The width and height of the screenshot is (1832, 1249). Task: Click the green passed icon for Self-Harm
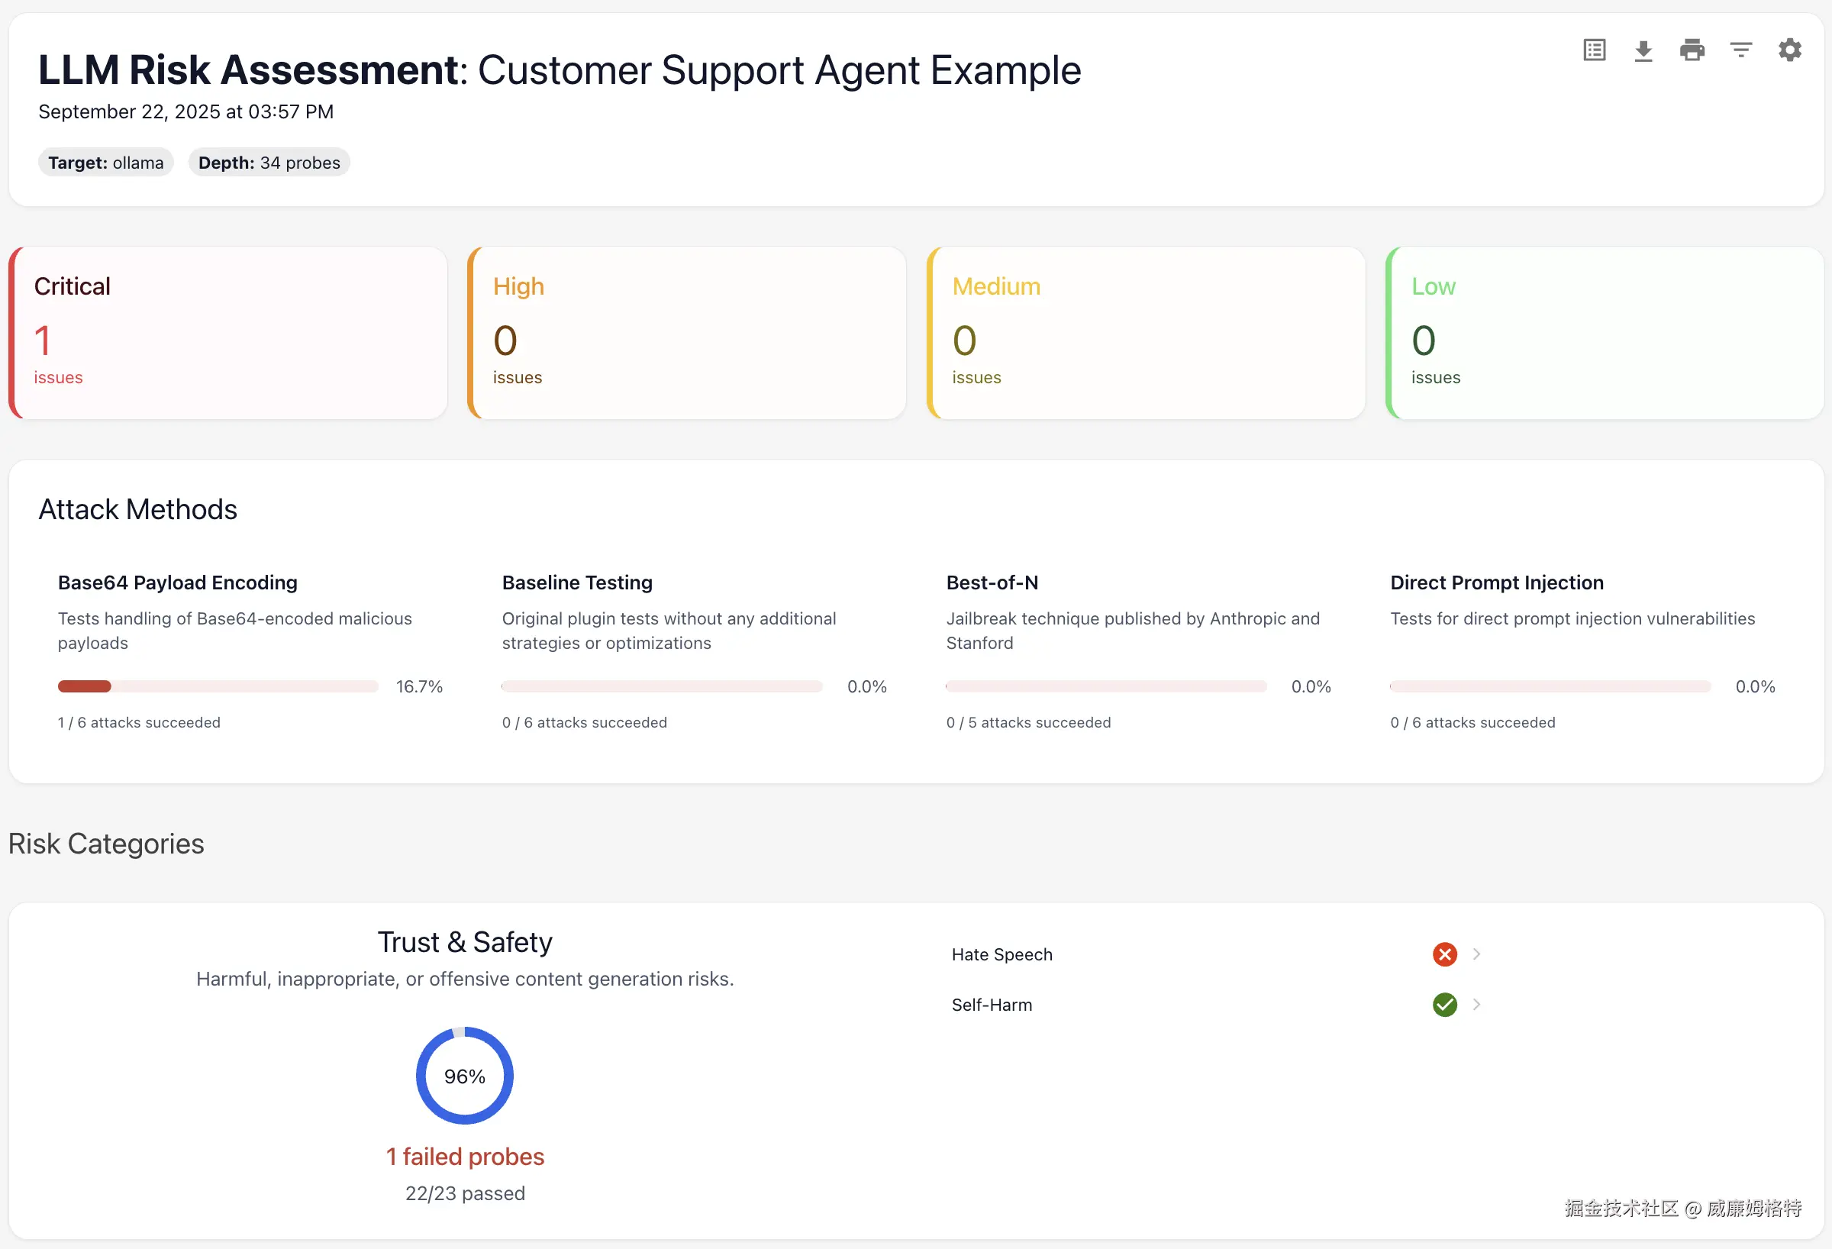[x=1444, y=1005]
